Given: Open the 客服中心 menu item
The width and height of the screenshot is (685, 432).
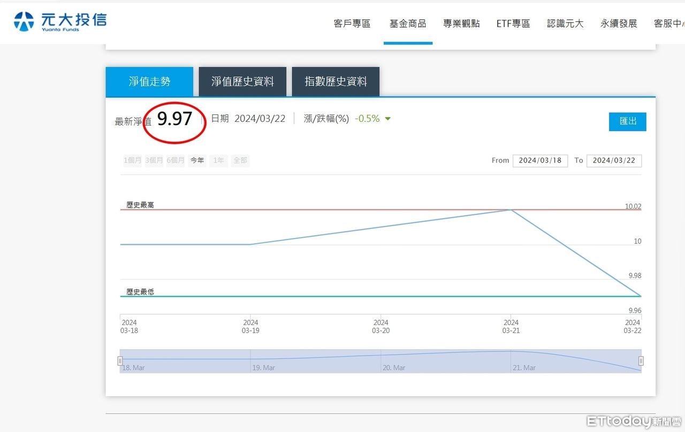Looking at the screenshot, I should 669,24.
